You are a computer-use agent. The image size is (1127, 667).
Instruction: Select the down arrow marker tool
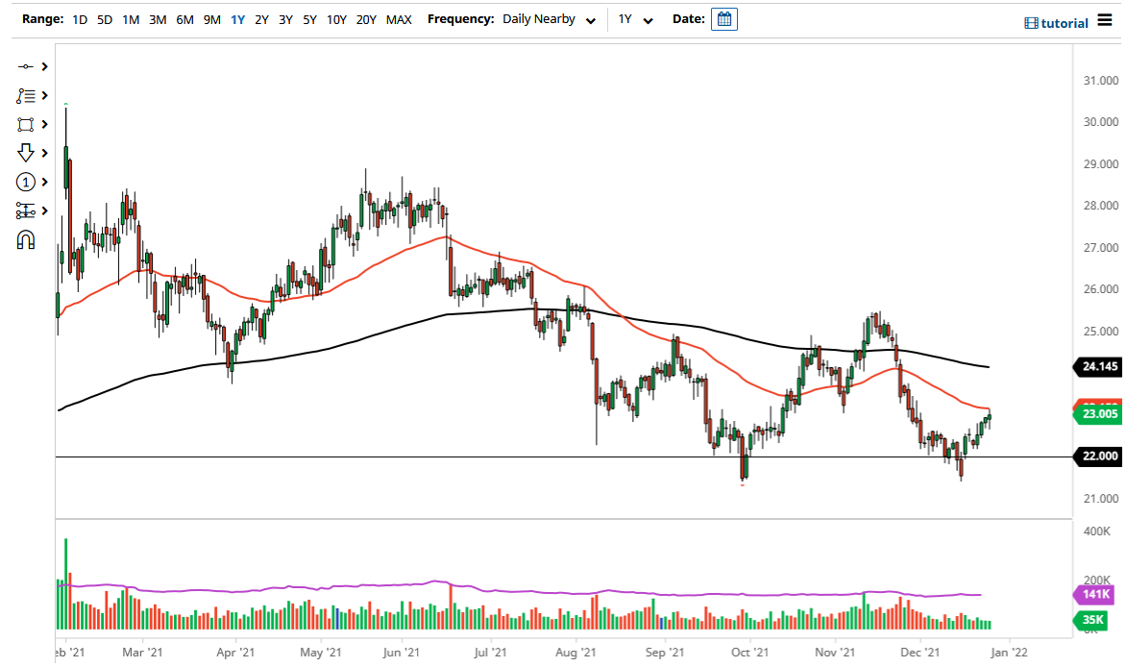pos(25,153)
